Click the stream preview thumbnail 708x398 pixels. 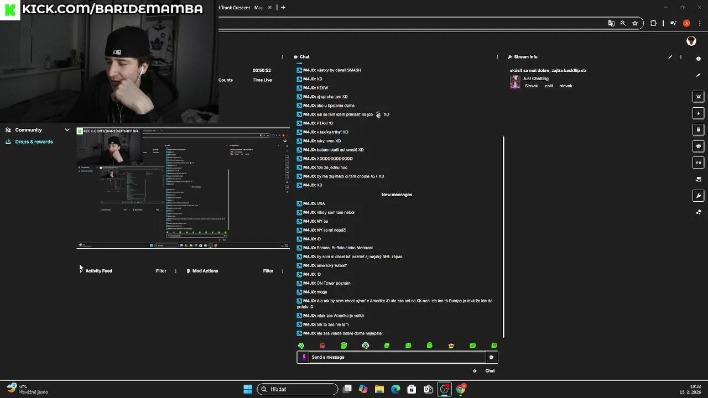point(183,188)
